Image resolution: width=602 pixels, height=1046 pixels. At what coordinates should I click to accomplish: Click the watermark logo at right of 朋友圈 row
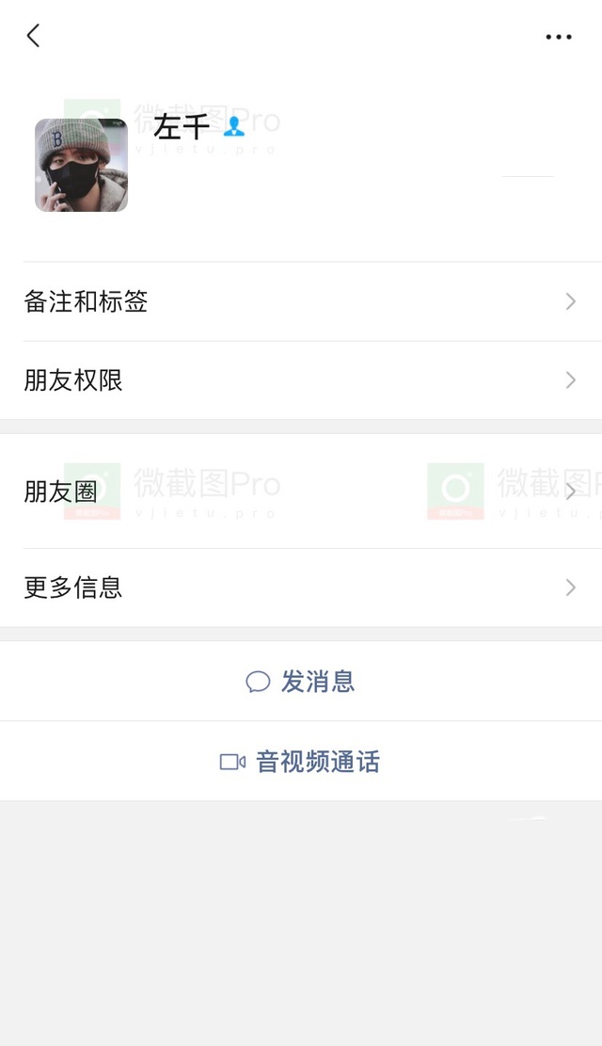(455, 491)
